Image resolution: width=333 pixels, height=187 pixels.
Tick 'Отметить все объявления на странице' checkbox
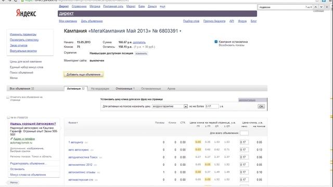[x=8, y=97]
